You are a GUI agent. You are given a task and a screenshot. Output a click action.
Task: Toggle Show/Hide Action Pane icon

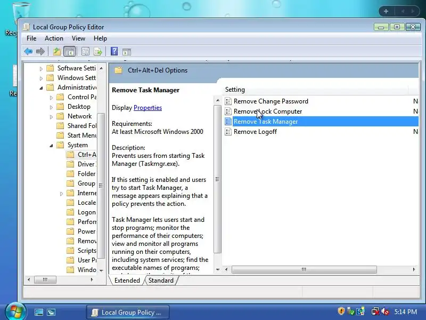(x=127, y=52)
